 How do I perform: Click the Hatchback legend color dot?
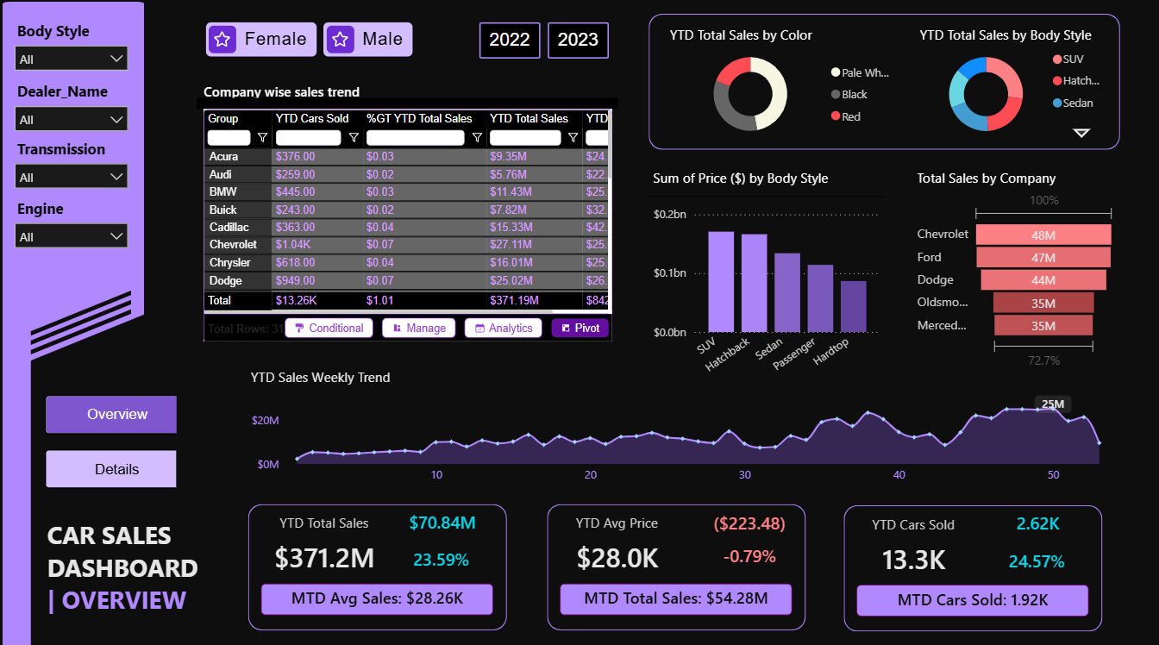point(1057,81)
